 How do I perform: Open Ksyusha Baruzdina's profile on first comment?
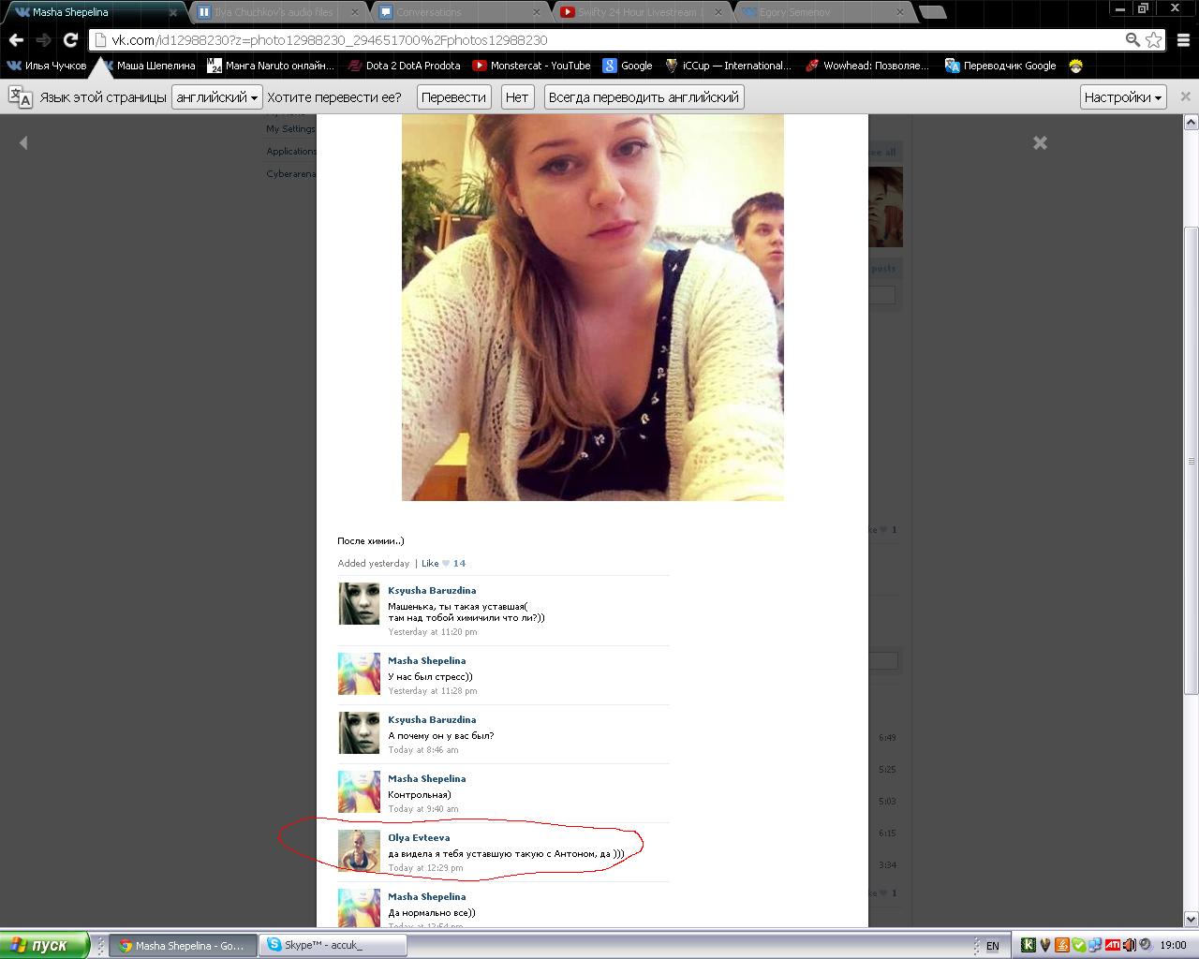(x=432, y=591)
